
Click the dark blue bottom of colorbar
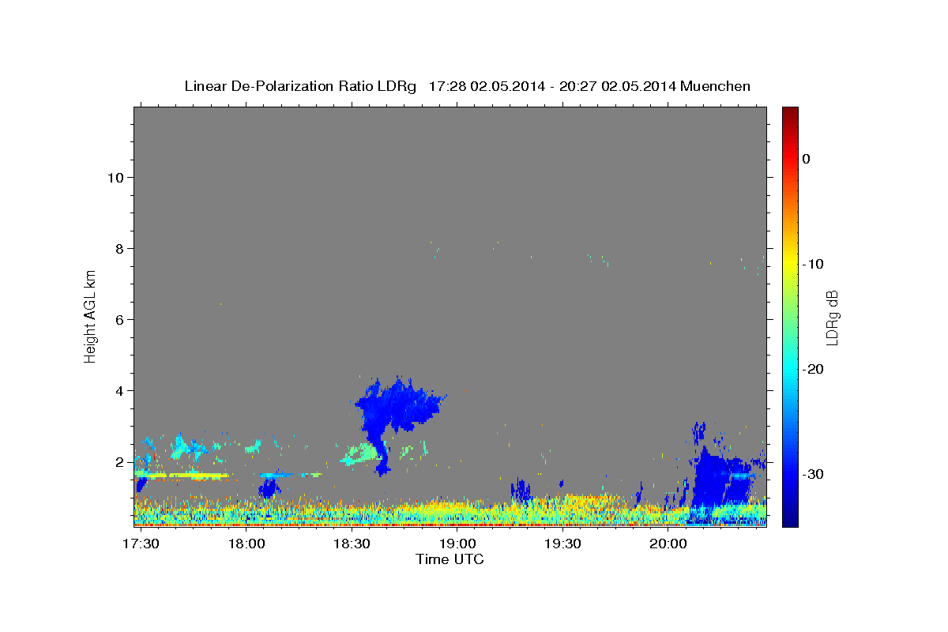click(x=790, y=520)
